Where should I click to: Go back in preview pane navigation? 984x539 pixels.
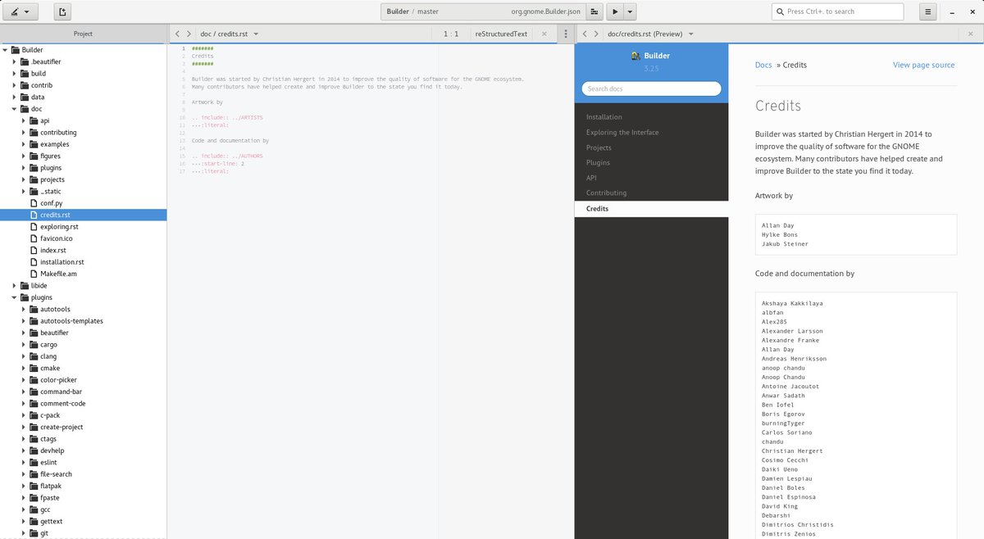(585, 34)
